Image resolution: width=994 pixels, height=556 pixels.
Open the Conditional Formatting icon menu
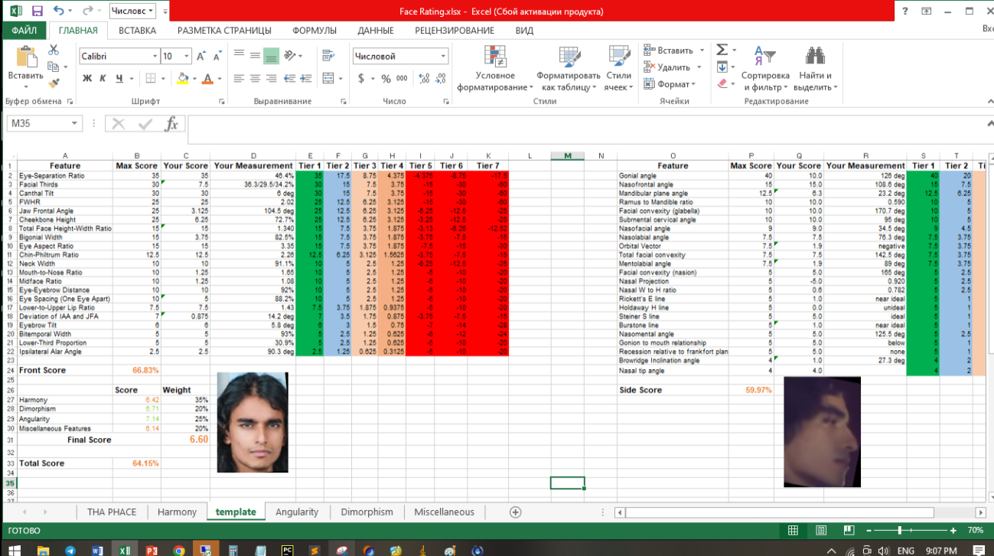pyautogui.click(x=495, y=57)
